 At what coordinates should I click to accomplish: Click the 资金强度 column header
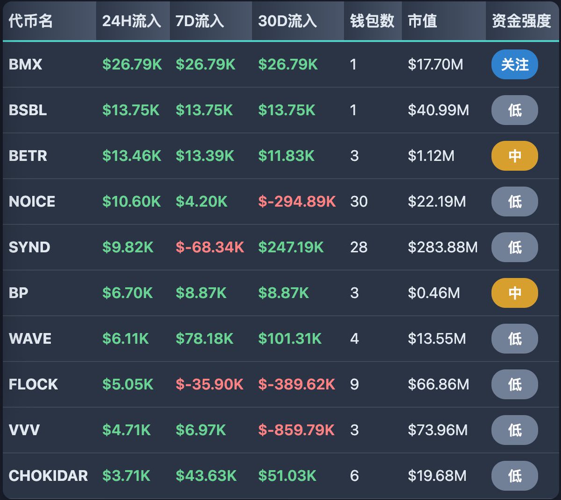pyautogui.click(x=521, y=21)
